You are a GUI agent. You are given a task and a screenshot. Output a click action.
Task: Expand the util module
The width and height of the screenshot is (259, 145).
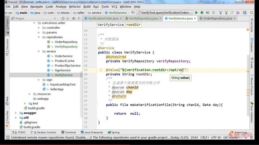point(16,118)
